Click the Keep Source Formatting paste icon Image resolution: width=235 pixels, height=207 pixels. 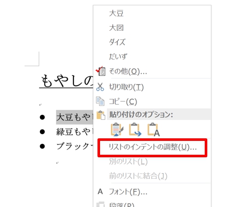point(117,130)
